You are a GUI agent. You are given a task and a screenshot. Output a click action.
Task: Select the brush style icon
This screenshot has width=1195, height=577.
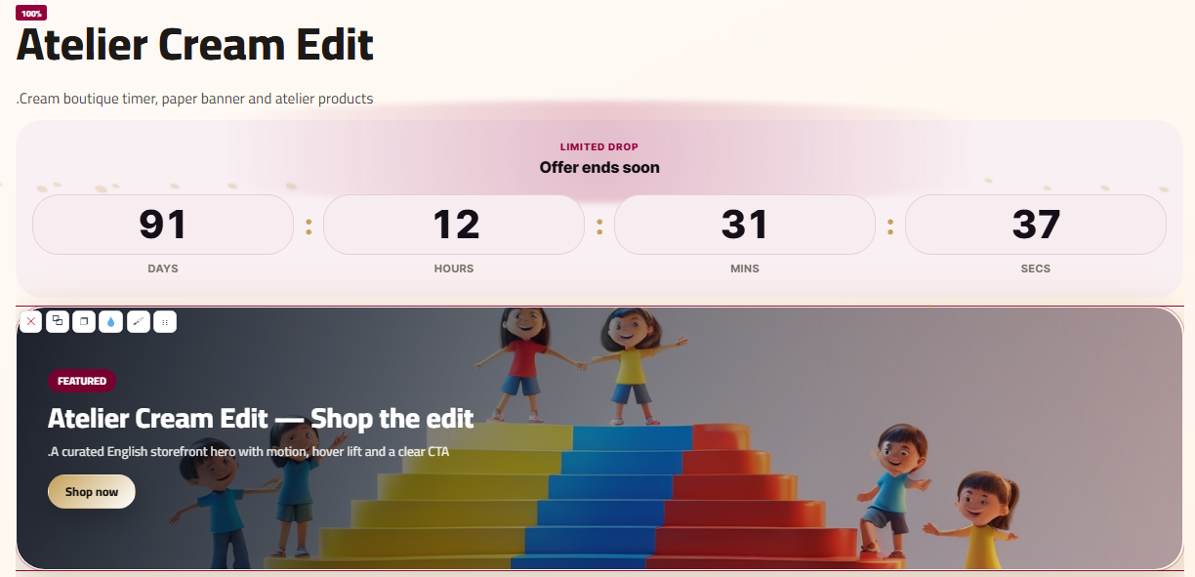[x=139, y=321]
